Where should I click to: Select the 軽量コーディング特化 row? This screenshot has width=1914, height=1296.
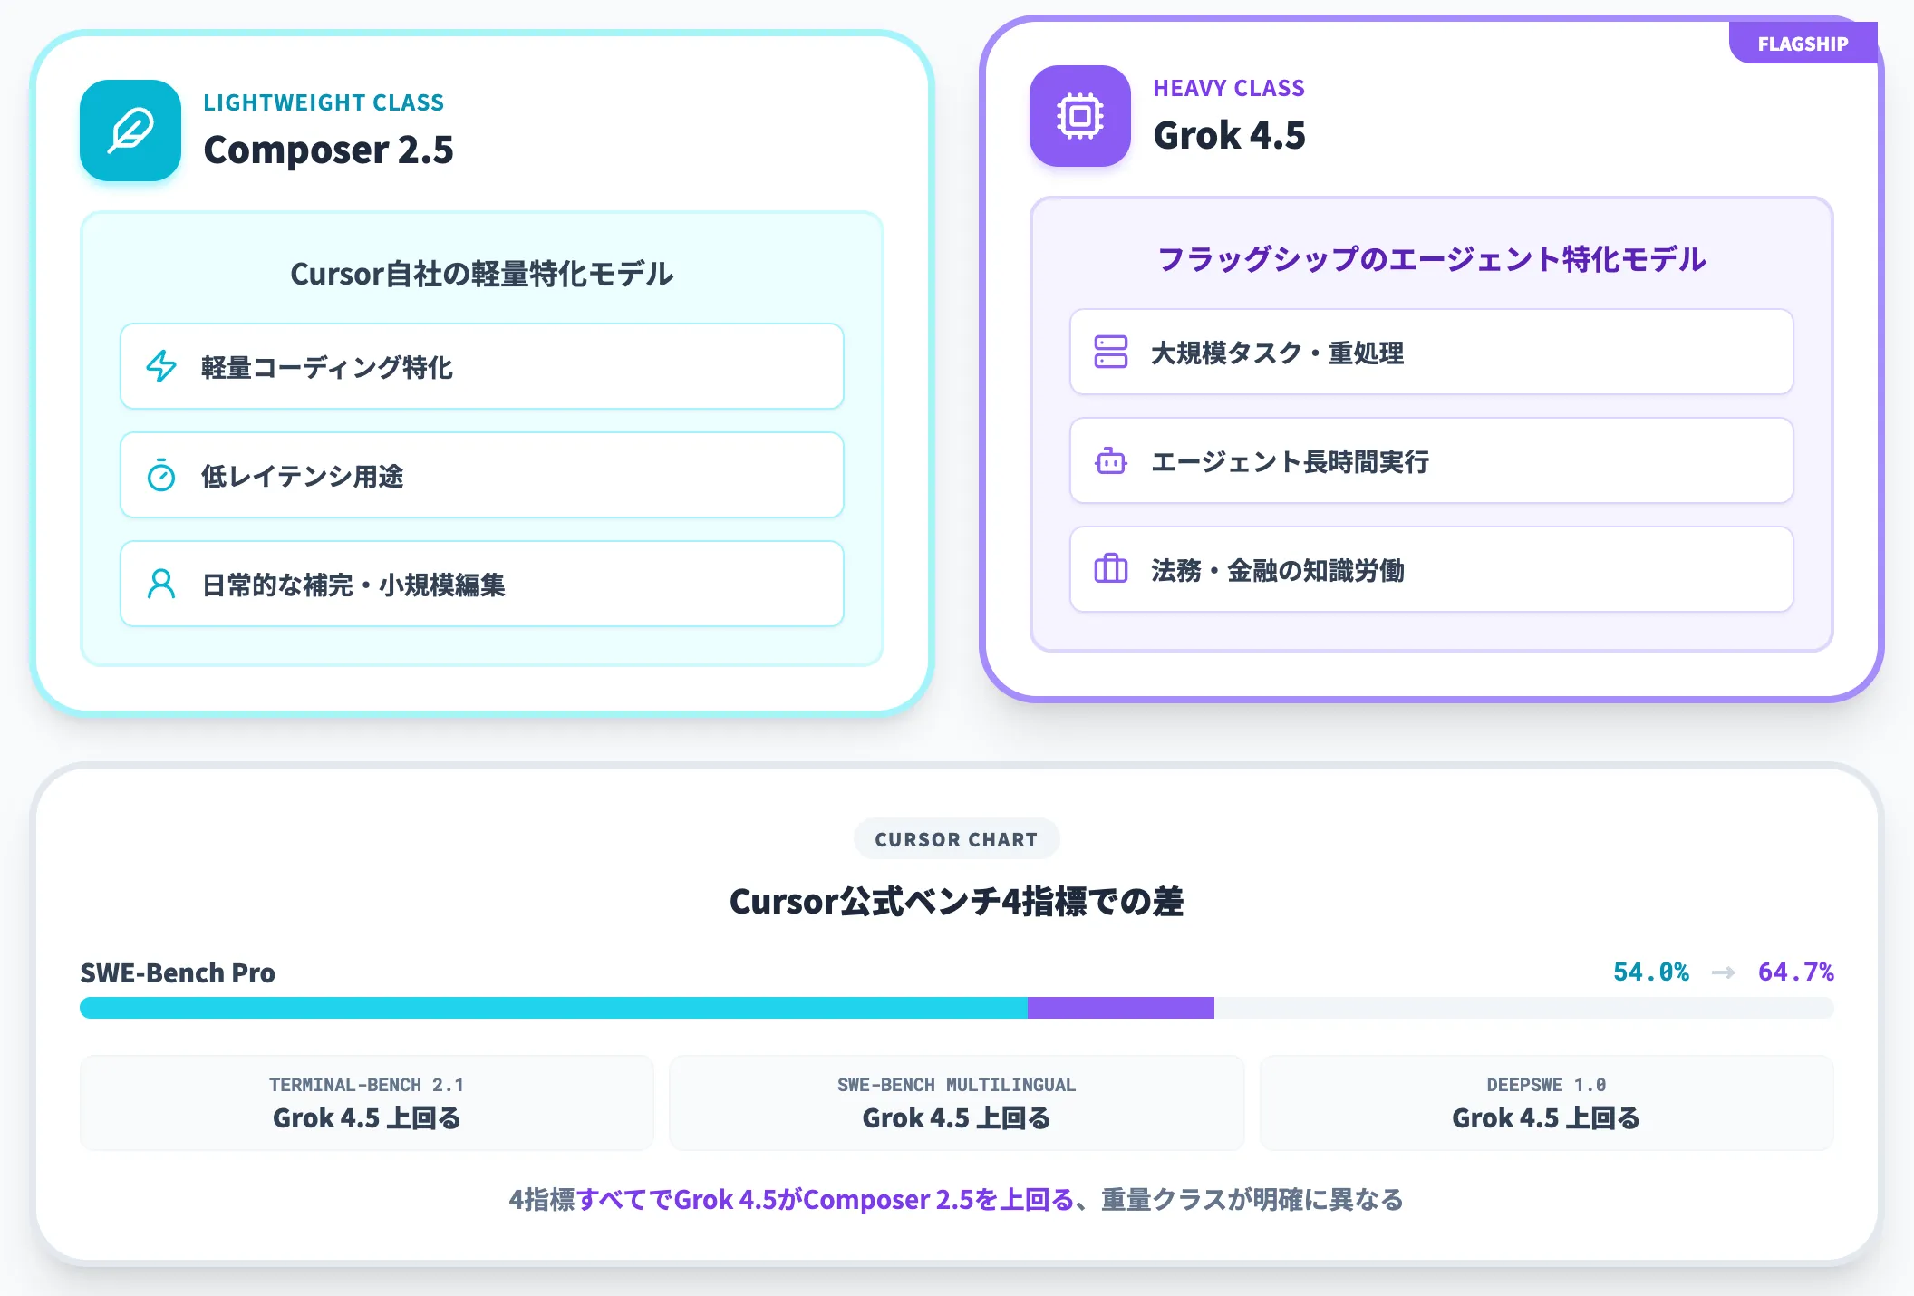482,366
